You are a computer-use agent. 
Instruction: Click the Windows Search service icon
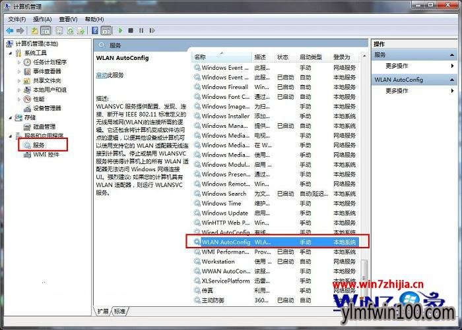coord(197,194)
